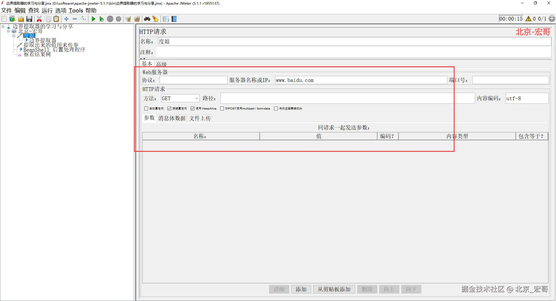
Task: Switch to the 高级 tab
Action: 161,64
